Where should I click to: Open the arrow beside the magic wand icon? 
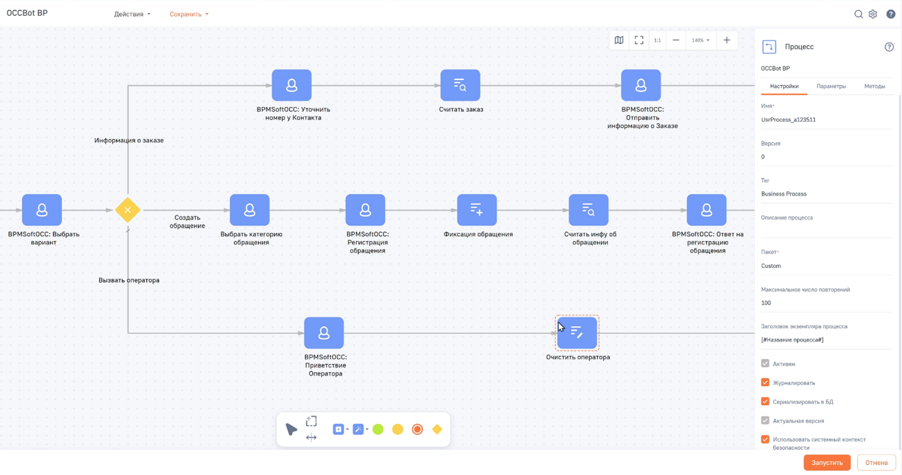(367, 430)
